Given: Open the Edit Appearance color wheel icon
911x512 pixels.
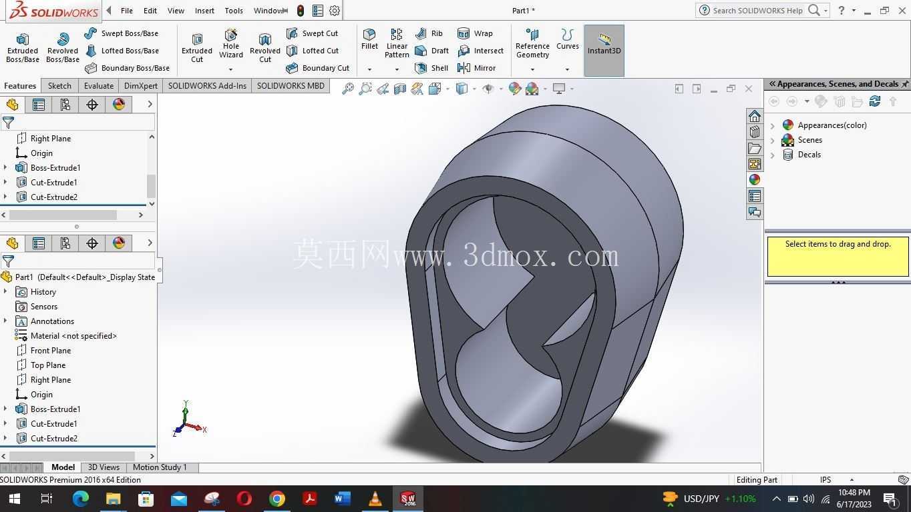Looking at the screenshot, I should (x=515, y=89).
